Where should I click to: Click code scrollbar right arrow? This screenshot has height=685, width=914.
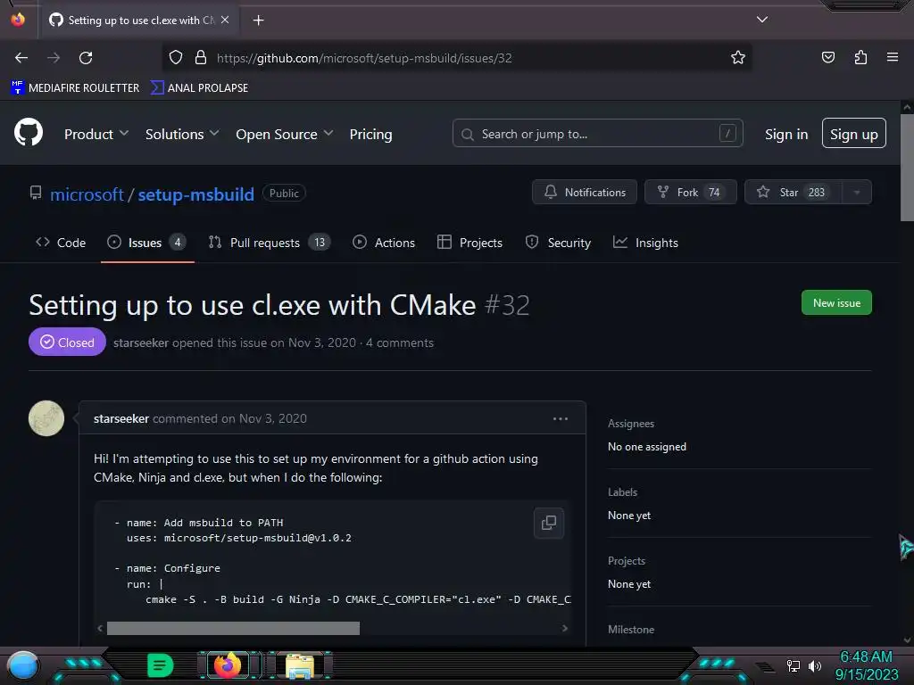pos(564,628)
